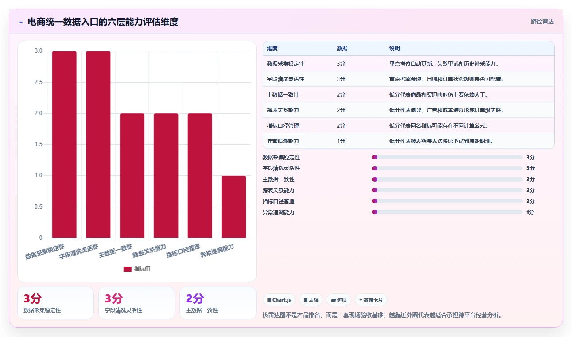Click the 指标口径管理 progress bar
The height and width of the screenshot is (337, 572).
[x=447, y=201]
